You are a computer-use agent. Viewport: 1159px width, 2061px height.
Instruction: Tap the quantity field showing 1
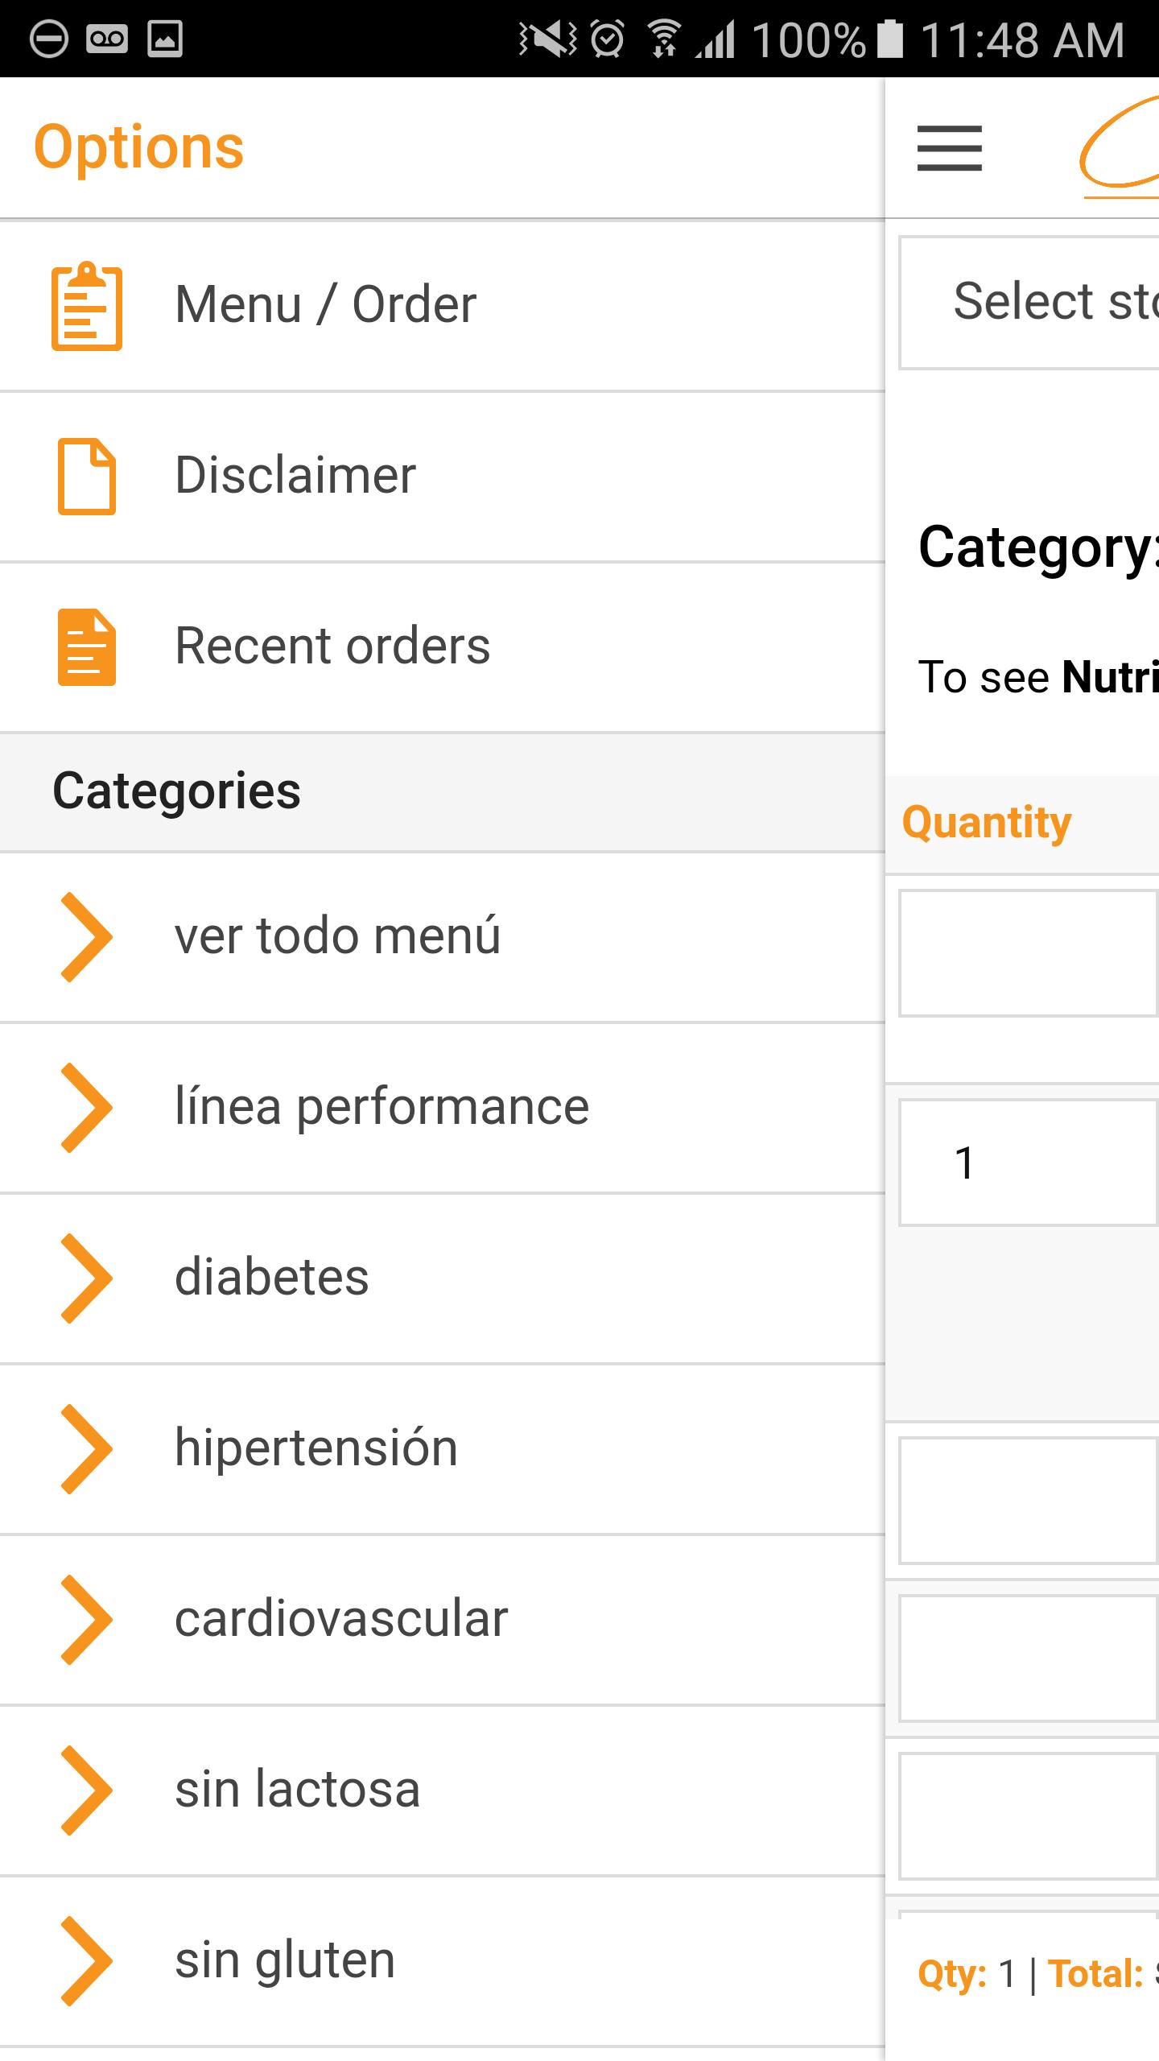click(1029, 1163)
